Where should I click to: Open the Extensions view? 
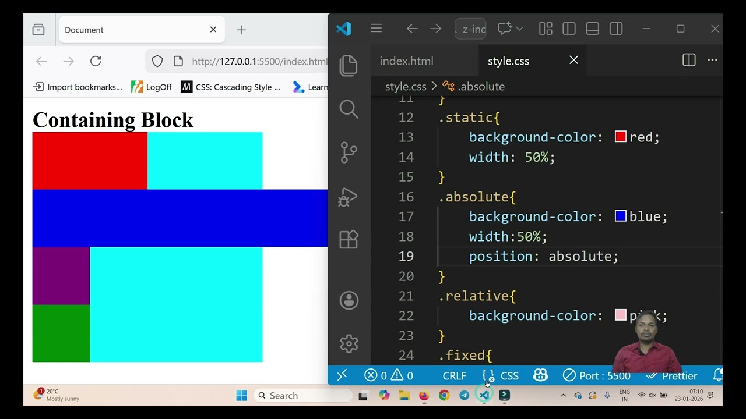coord(349,240)
